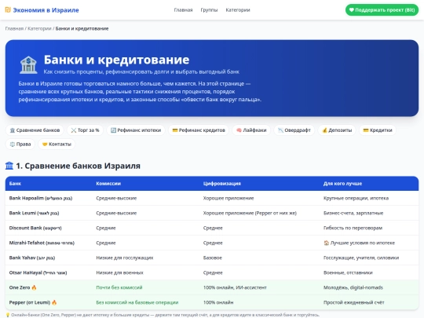Open Категории in the top navigation
Screen dimensions: 424x318
point(238,10)
